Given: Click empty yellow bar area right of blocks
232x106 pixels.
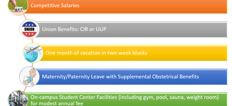Looking at the screenshot, I should [x=187, y=53].
